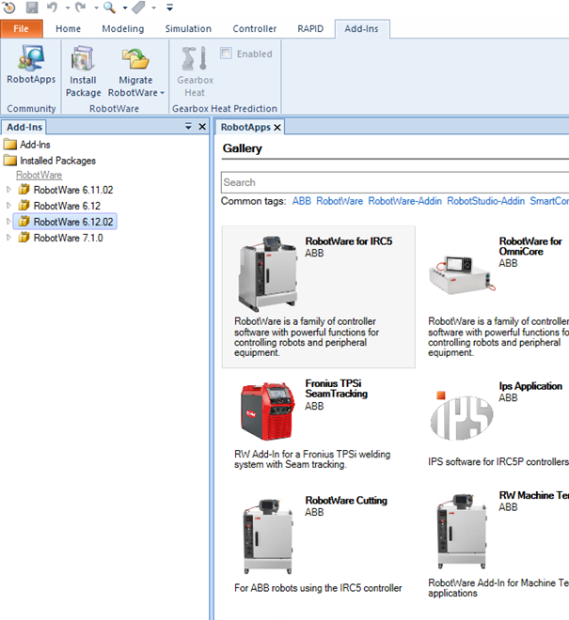
Task: Filter by the ABB common tag
Action: pos(301,201)
